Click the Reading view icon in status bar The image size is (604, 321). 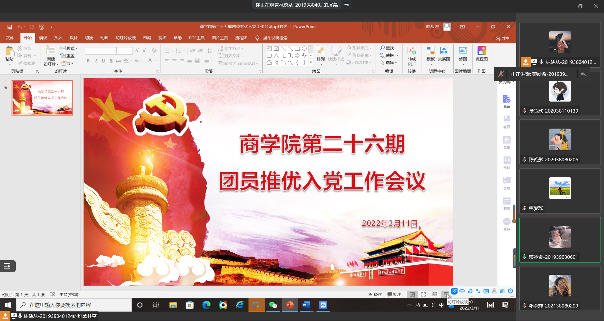tap(435, 294)
